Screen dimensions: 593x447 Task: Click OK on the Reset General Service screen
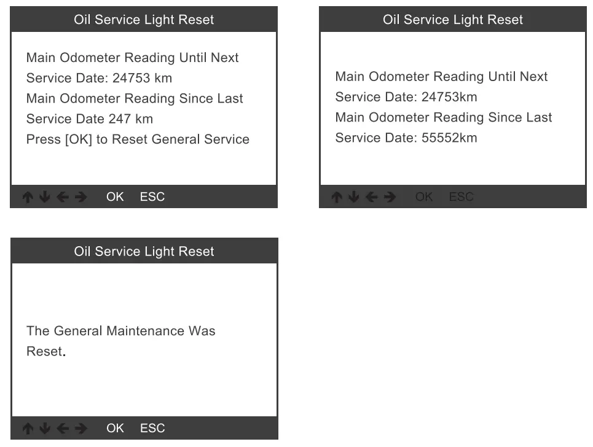point(115,197)
